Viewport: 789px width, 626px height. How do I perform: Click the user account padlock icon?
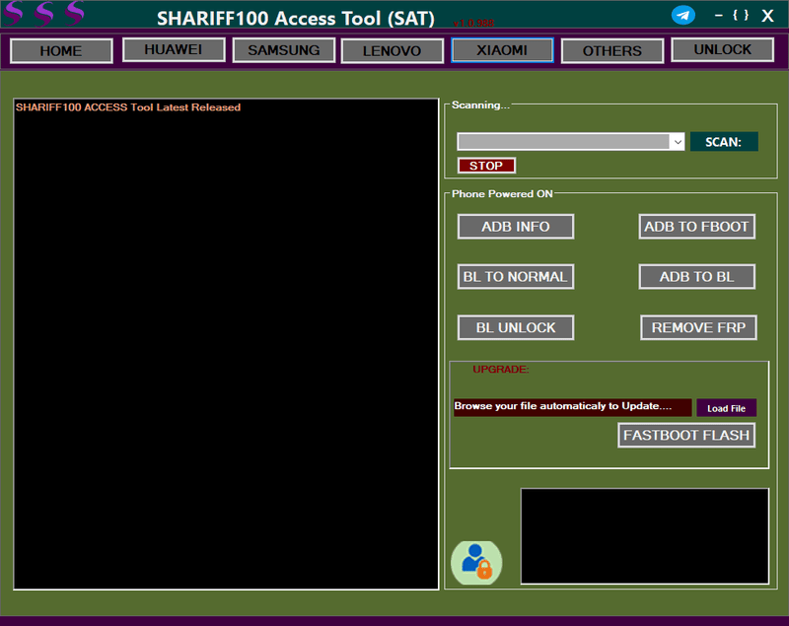[x=476, y=562]
